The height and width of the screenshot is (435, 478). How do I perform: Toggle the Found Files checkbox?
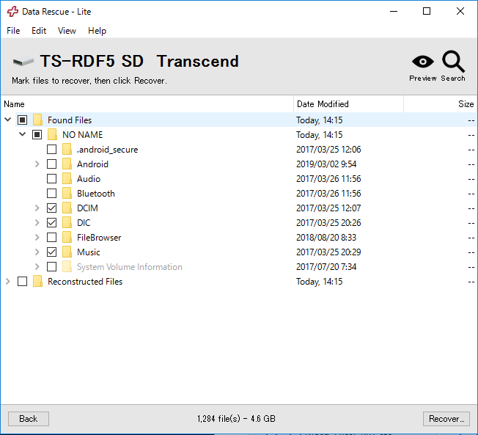pos(22,120)
